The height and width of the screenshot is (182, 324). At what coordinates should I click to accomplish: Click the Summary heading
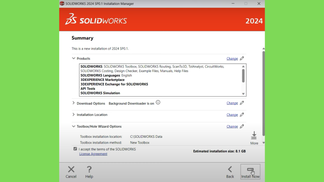[x=83, y=38]
